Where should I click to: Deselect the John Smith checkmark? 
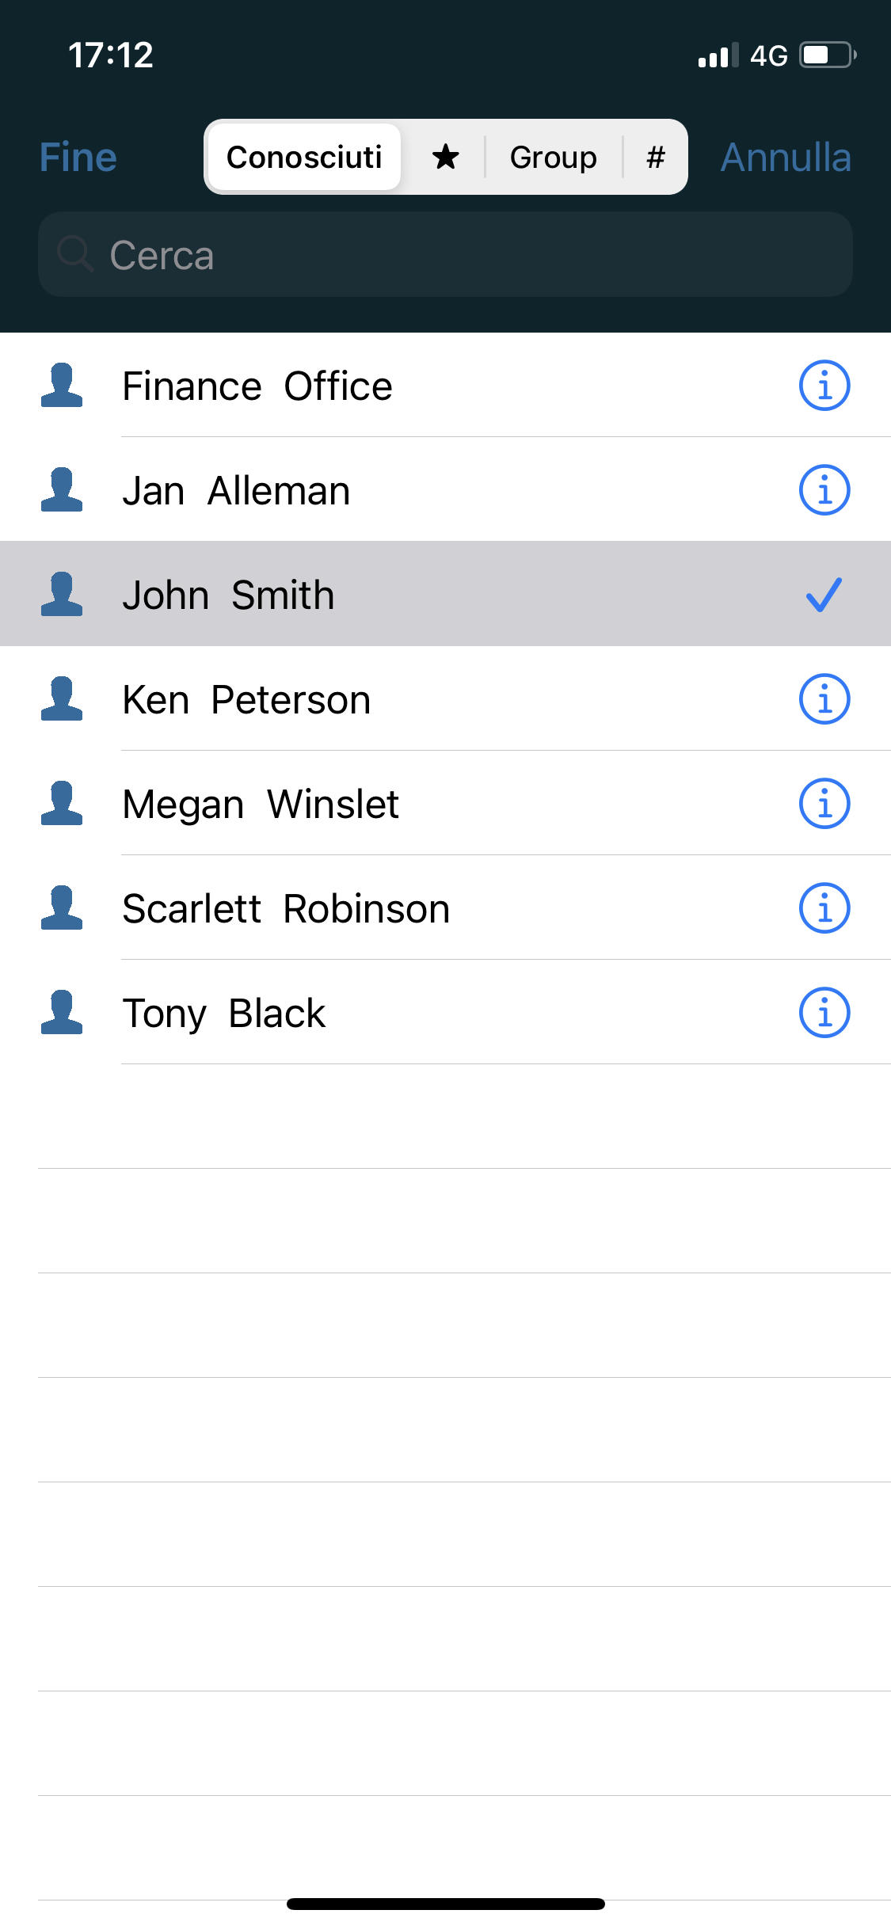point(824,595)
